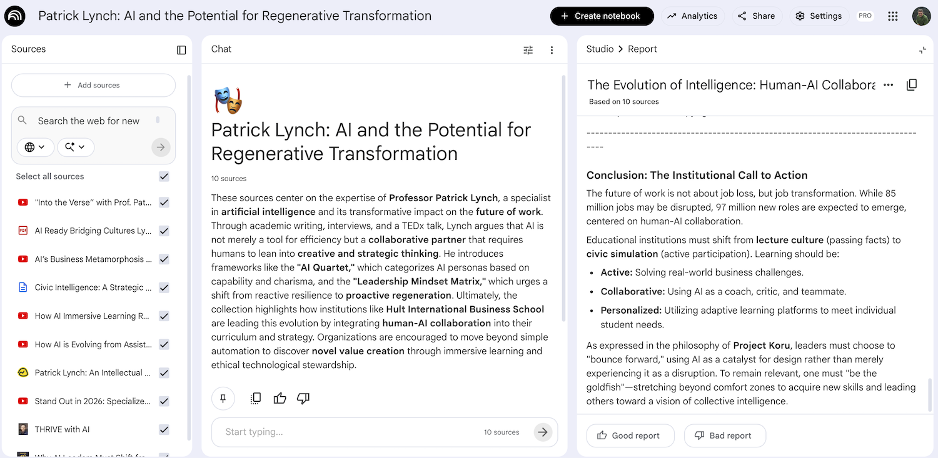Open chat configuration sliders icon
The image size is (938, 458).
tap(528, 50)
